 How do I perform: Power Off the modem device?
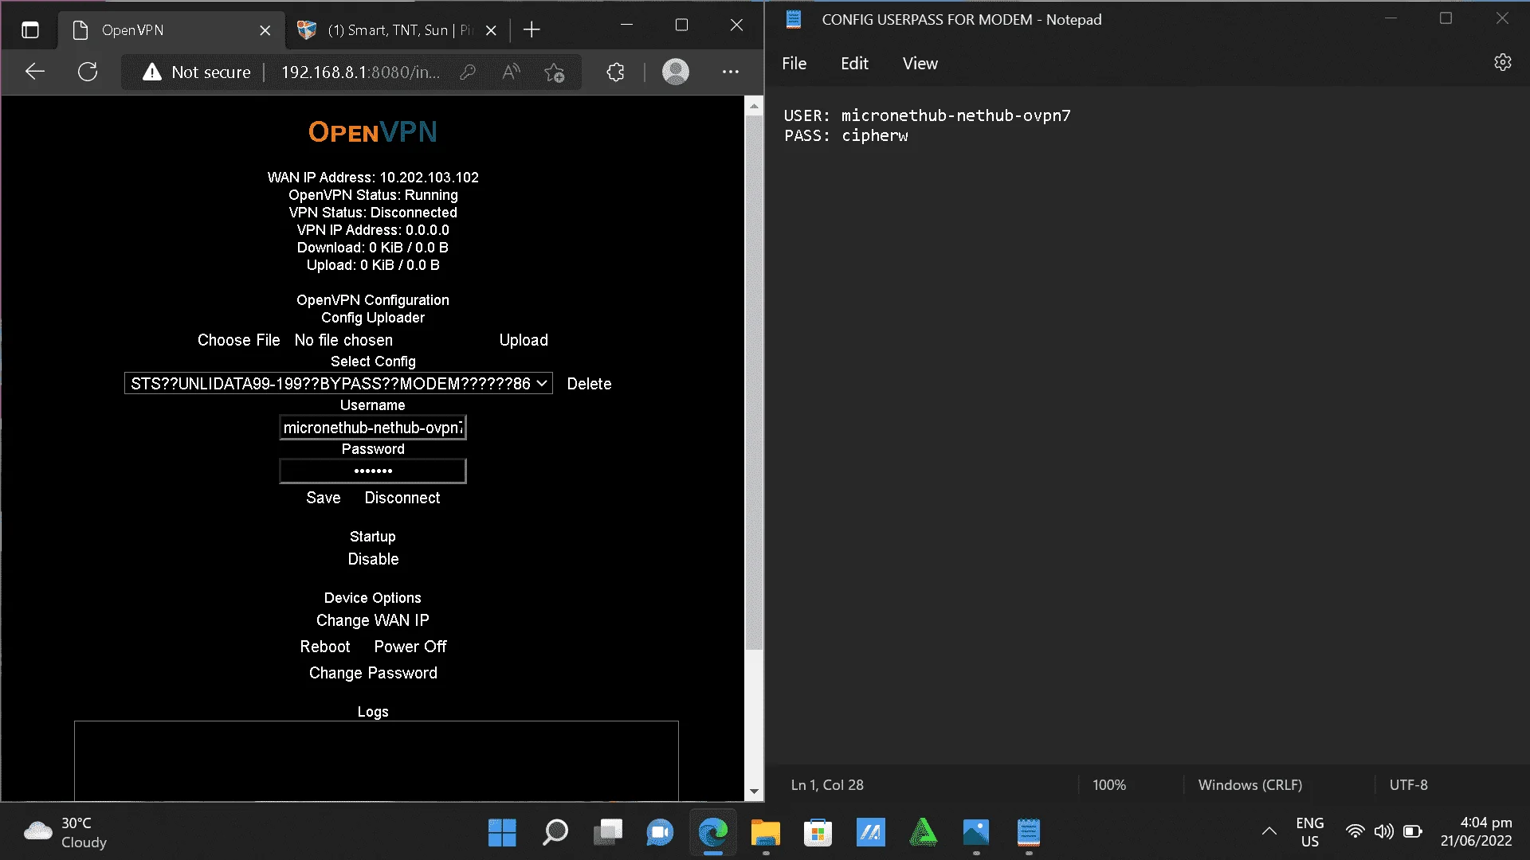click(410, 647)
